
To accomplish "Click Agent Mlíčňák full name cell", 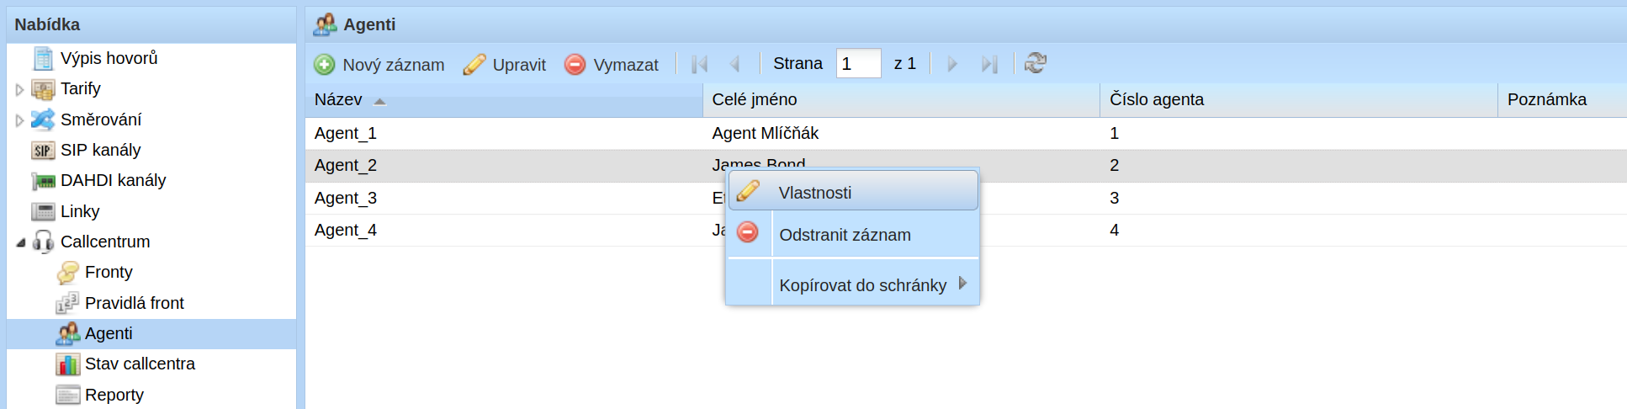I will (901, 133).
